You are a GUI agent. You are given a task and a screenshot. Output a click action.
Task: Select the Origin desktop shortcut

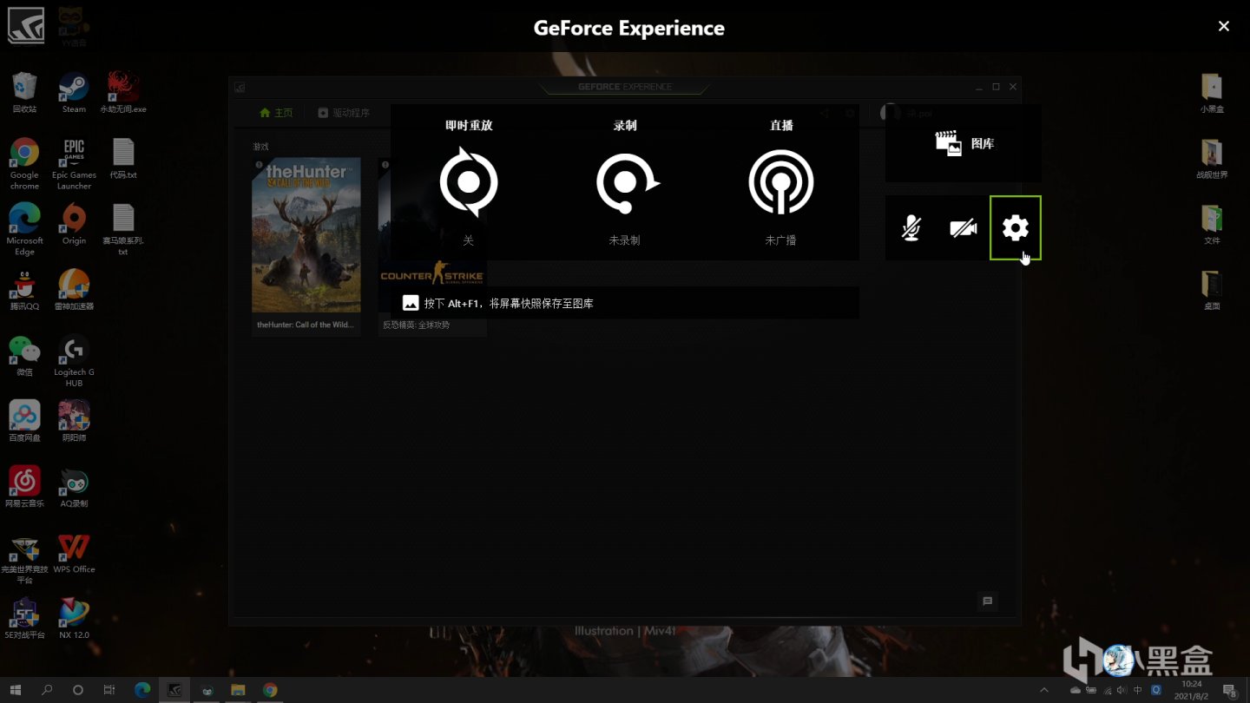(x=74, y=224)
